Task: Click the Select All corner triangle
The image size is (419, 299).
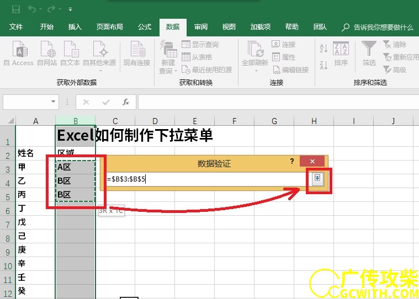Action: tap(10, 121)
